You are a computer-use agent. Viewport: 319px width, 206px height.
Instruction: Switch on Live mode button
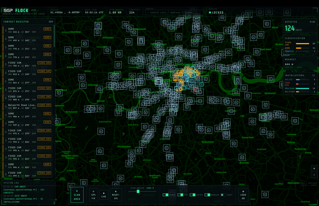104,195
